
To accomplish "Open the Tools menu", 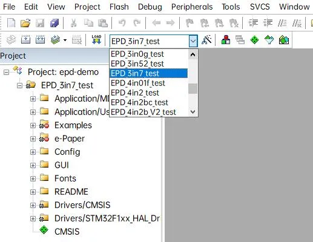I will [x=231, y=7].
